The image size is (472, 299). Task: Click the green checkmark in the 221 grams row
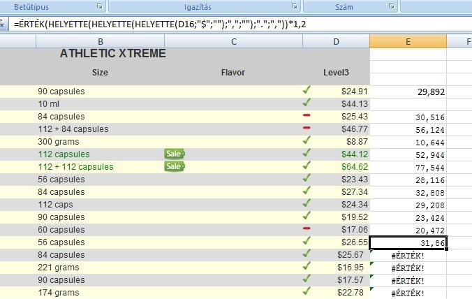point(307,266)
